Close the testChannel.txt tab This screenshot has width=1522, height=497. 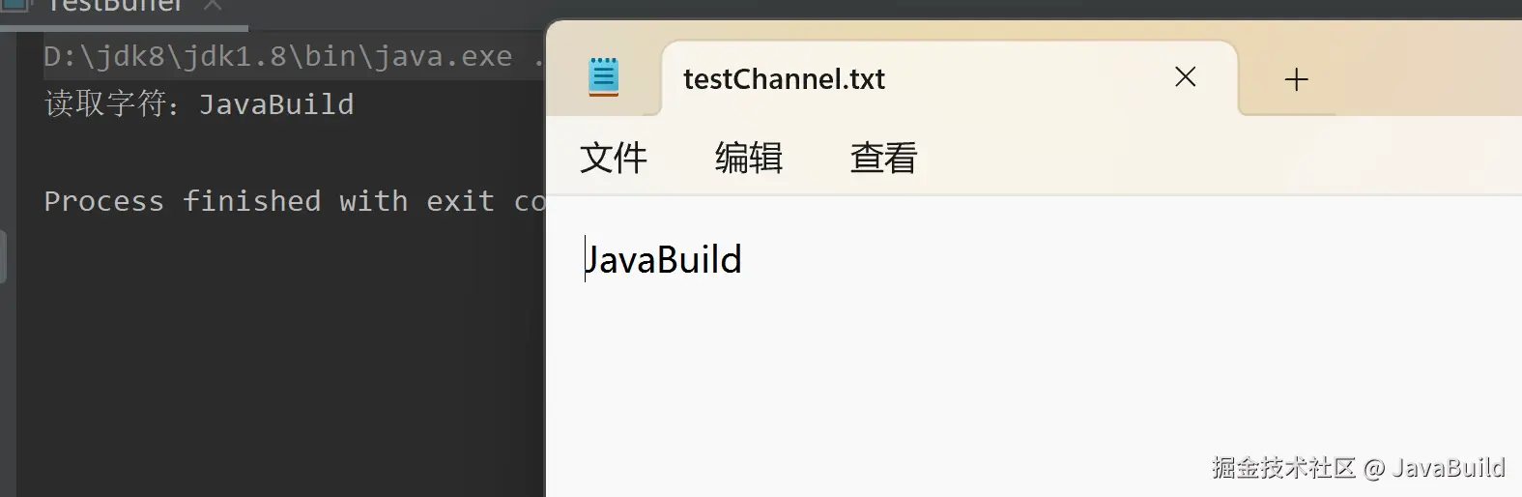click(1185, 77)
